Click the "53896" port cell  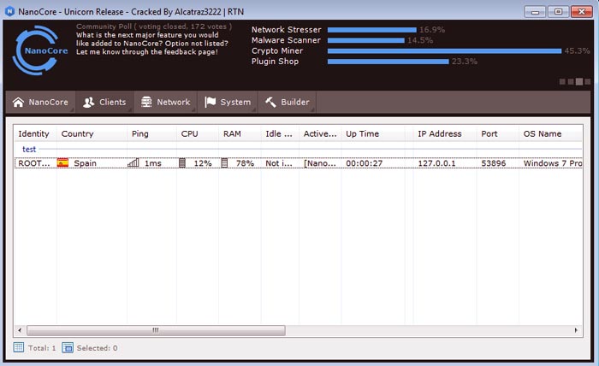coord(493,163)
